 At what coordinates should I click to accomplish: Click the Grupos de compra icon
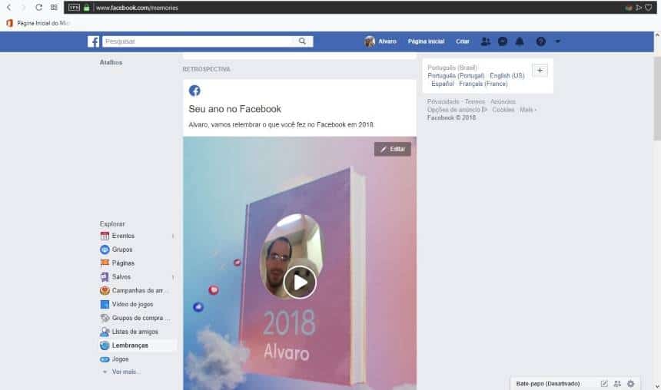coord(105,318)
